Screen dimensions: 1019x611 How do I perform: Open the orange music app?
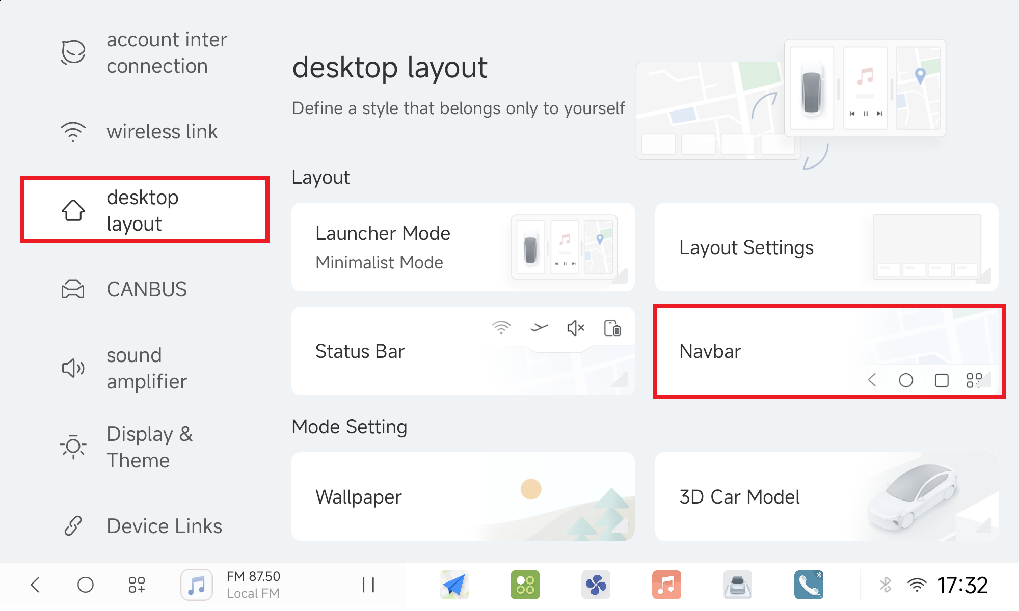pos(666,585)
